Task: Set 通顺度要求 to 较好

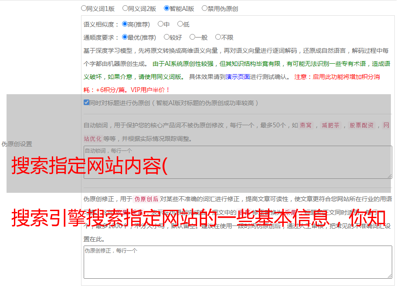Action: (x=166, y=37)
